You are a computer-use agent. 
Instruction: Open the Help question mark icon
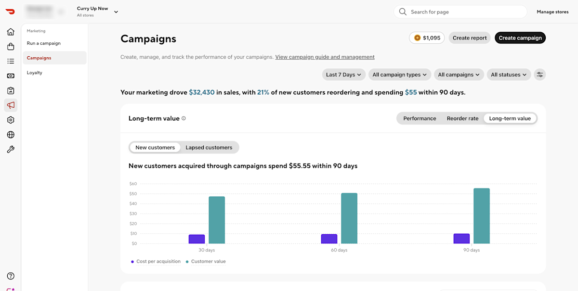point(11,276)
